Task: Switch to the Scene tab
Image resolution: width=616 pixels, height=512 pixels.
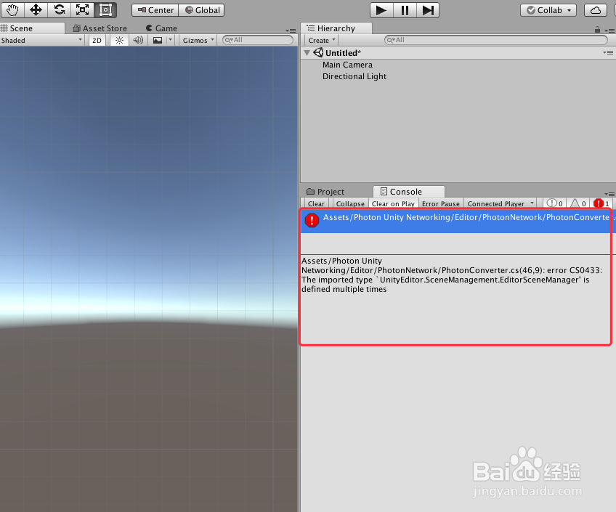Action: coord(32,28)
